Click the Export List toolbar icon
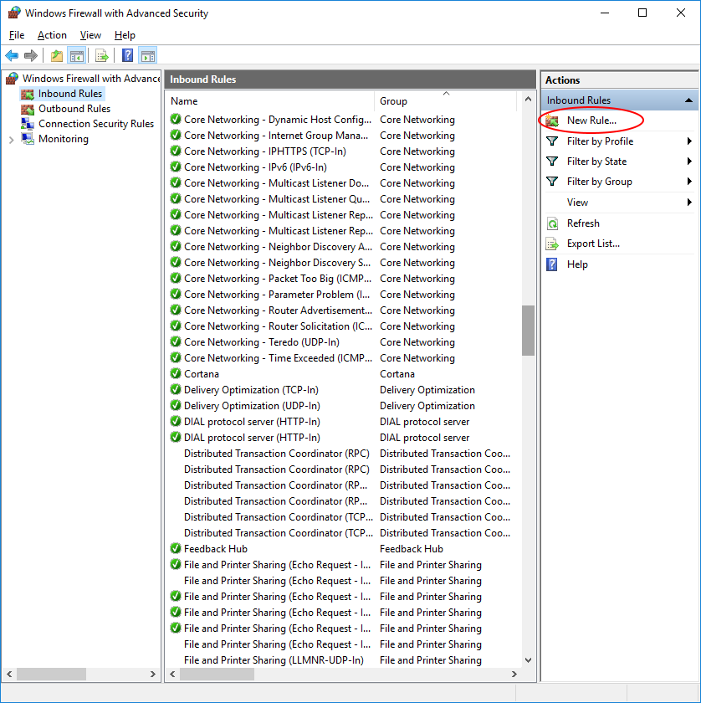This screenshot has height=703, width=701. point(102,56)
